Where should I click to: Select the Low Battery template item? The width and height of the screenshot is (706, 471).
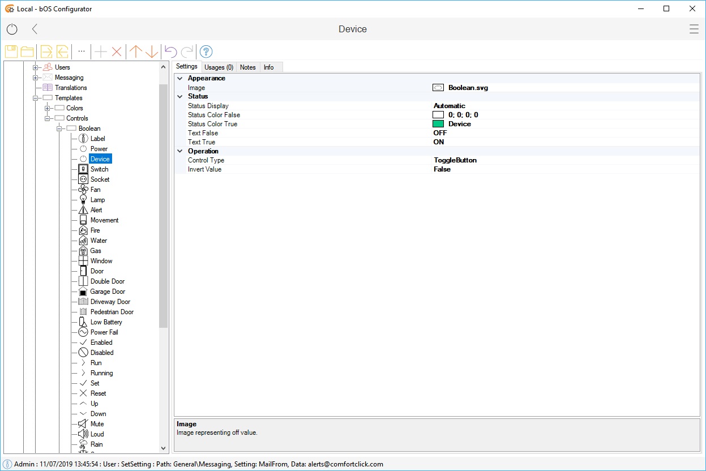coord(106,322)
